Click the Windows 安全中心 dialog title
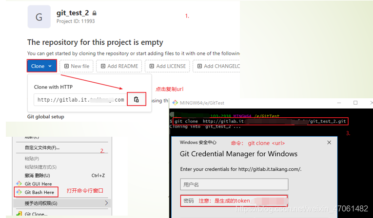 pos(198,143)
